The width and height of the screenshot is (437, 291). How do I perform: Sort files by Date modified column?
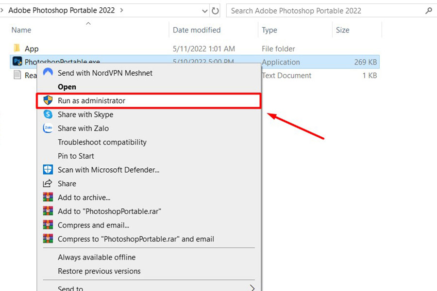(x=197, y=30)
